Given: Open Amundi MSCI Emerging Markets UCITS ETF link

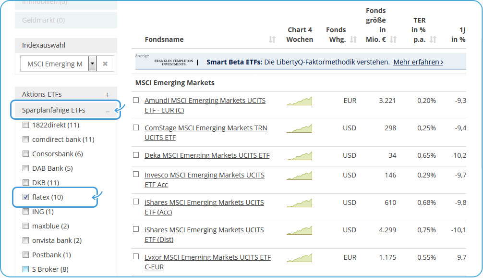Looking at the screenshot, I should tap(205, 105).
